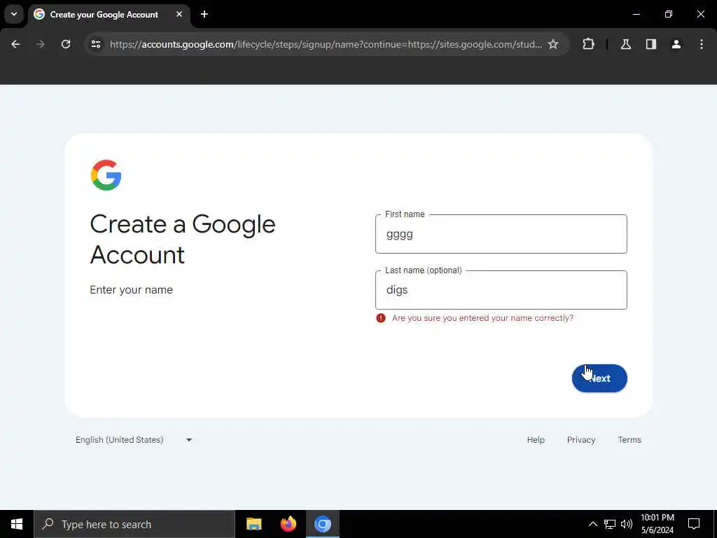Open Chrome's three-dot menu

click(x=702, y=44)
